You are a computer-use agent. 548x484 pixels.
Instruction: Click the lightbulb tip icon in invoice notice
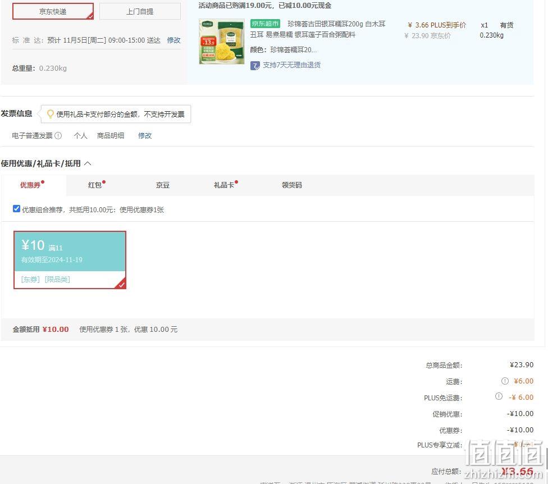(x=51, y=114)
